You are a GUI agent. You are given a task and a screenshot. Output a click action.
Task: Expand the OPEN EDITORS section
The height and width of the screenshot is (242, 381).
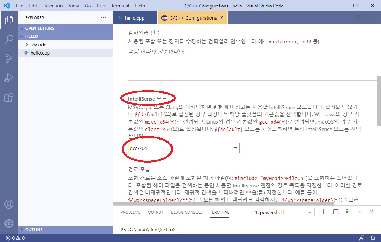click(65, 28)
